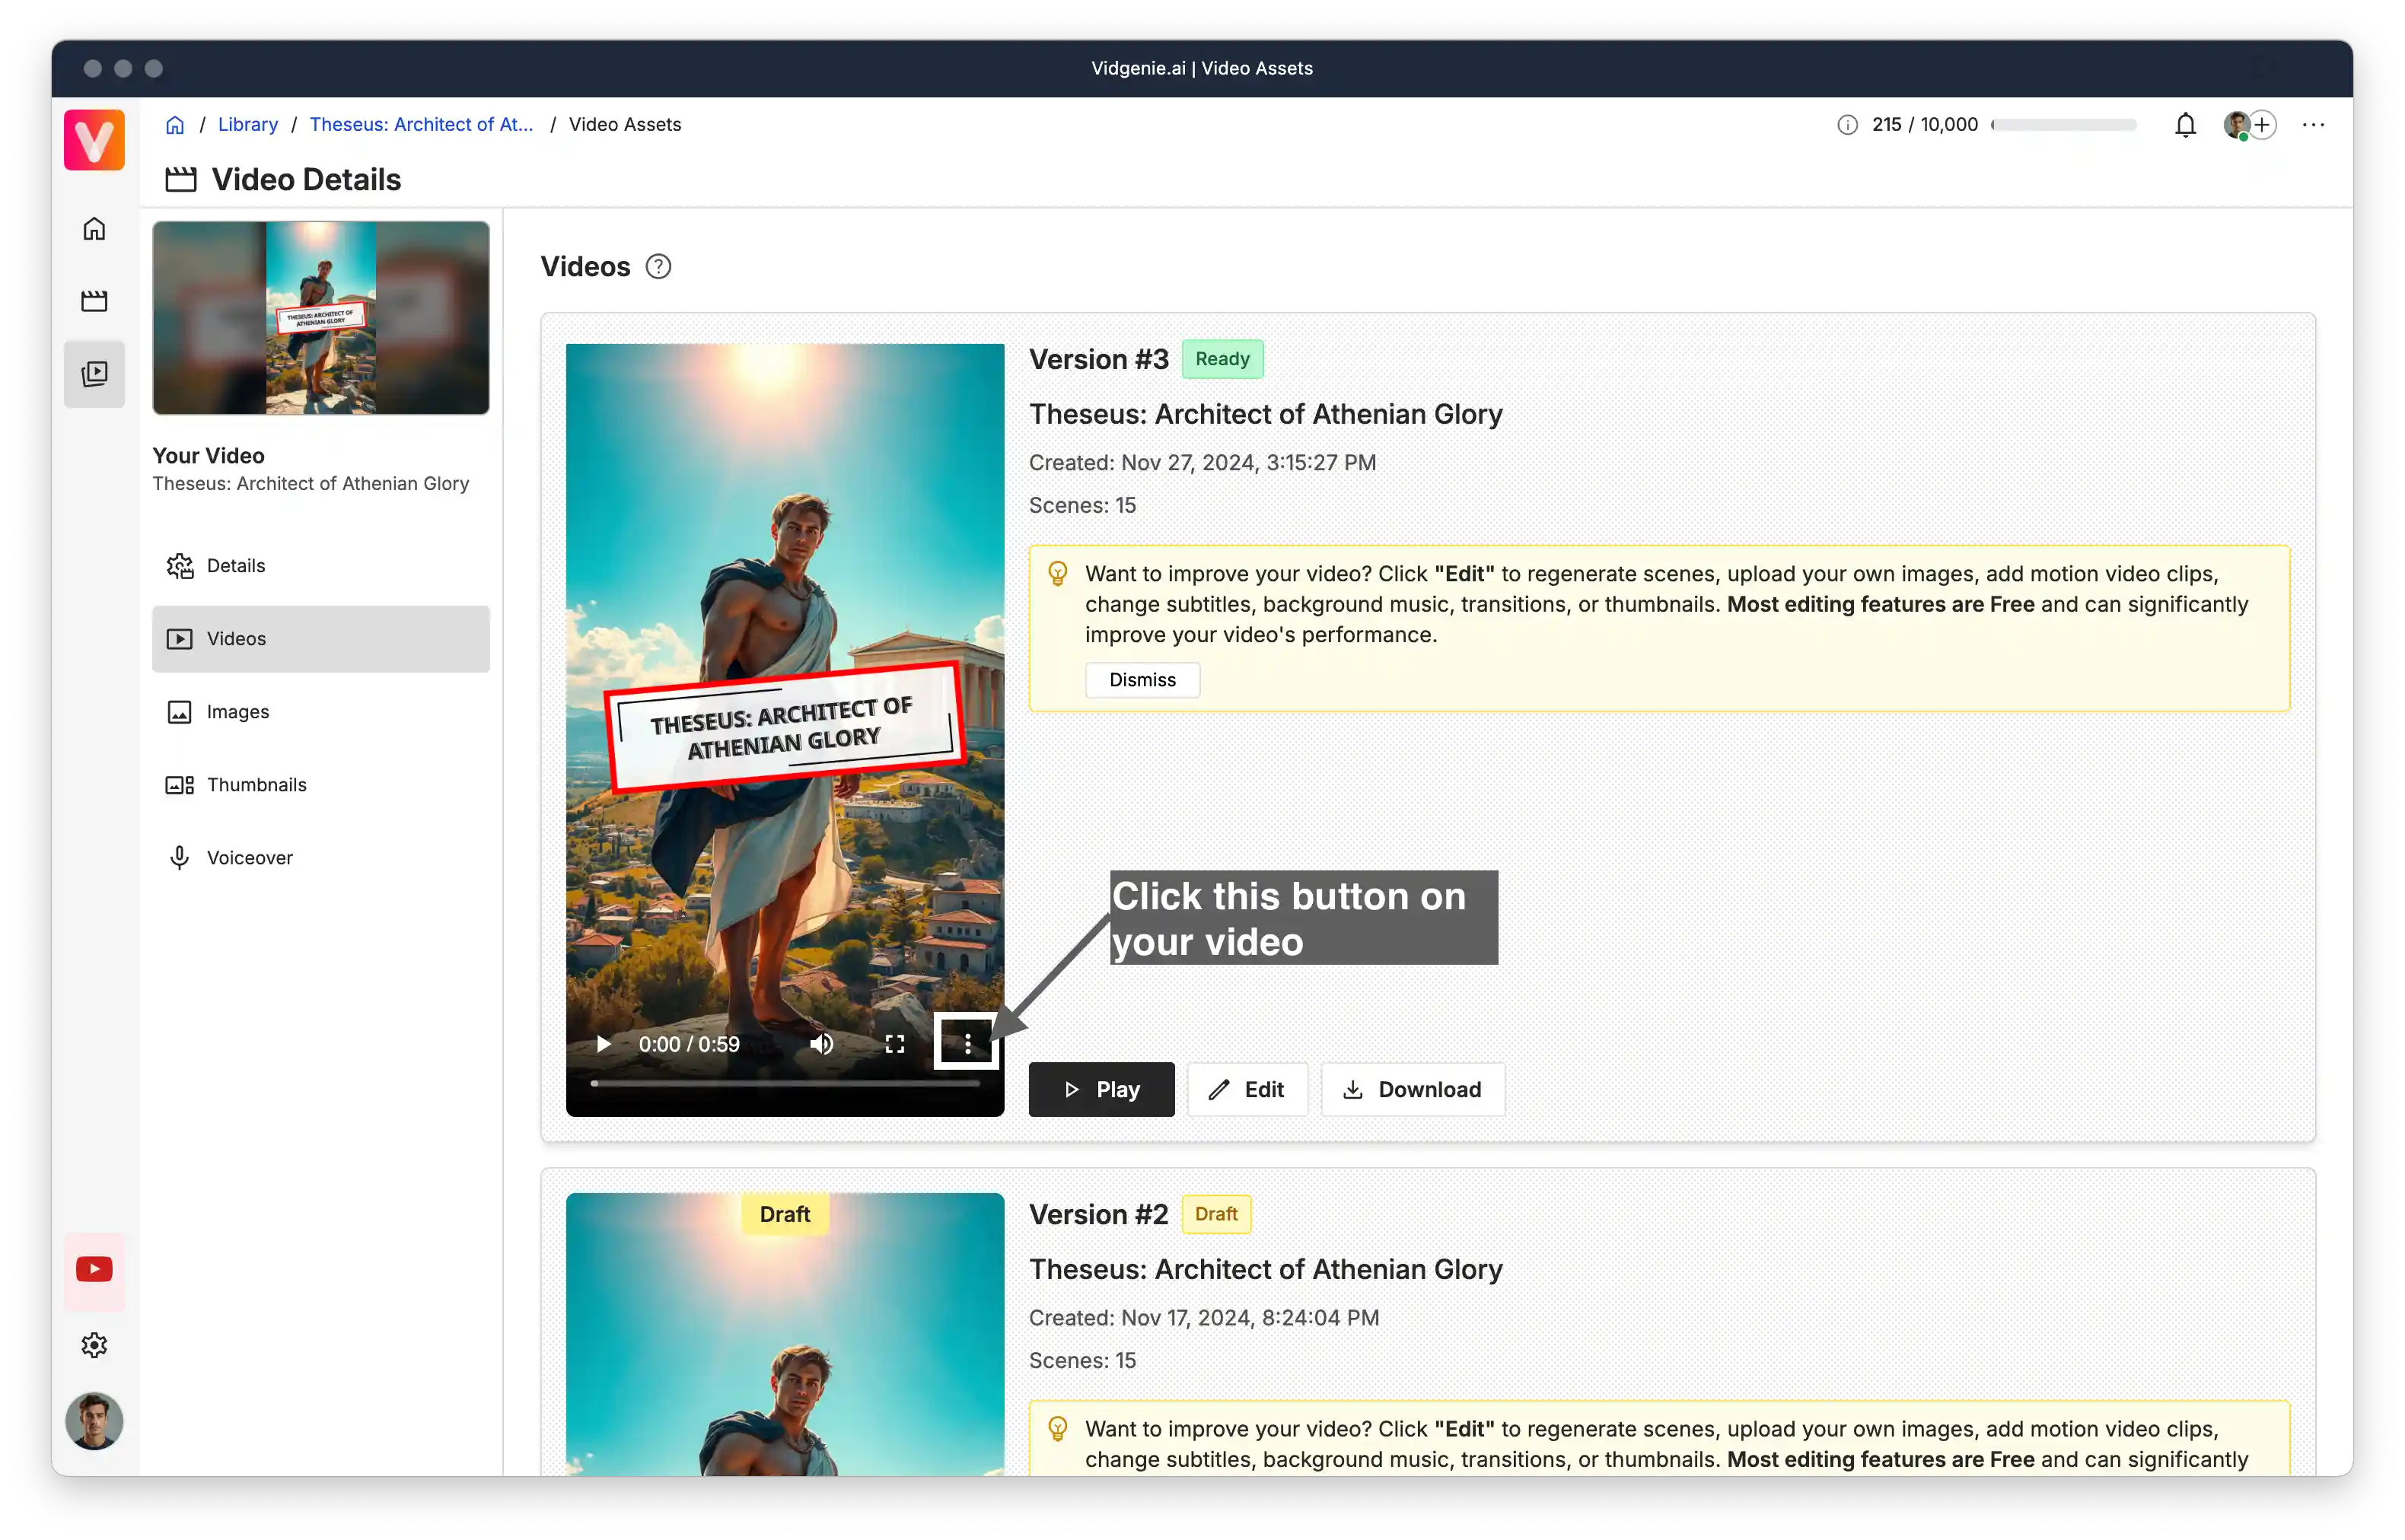Open the notifications bell
2405x1540 pixels.
tap(2185, 125)
